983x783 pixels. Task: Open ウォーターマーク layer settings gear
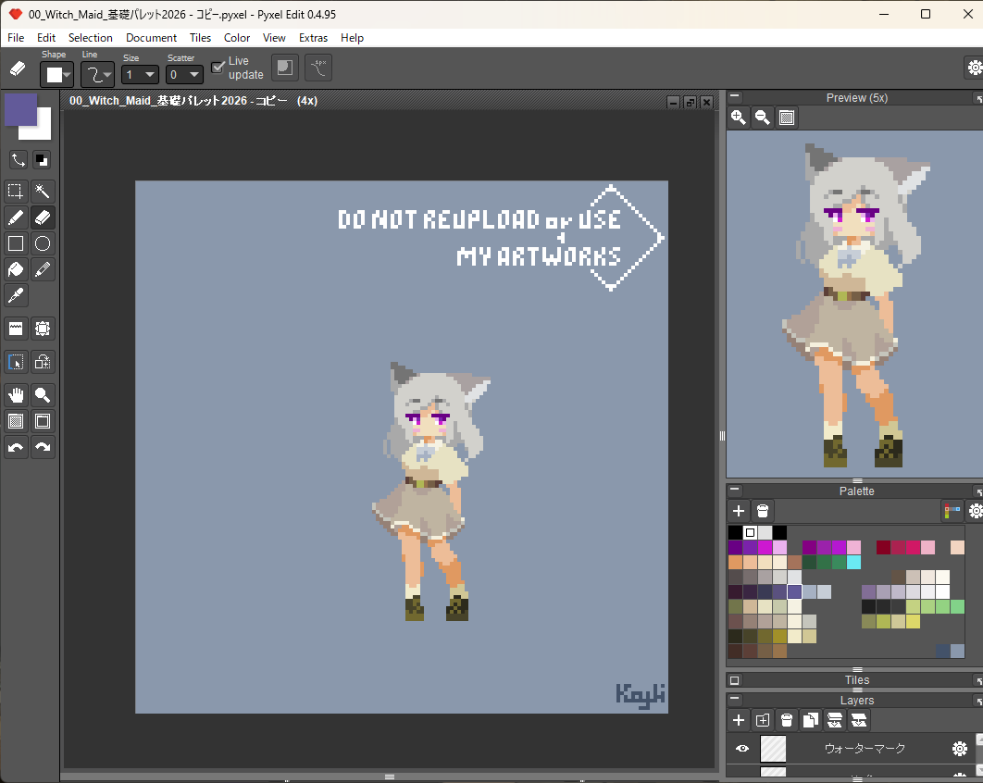pyautogui.click(x=959, y=748)
